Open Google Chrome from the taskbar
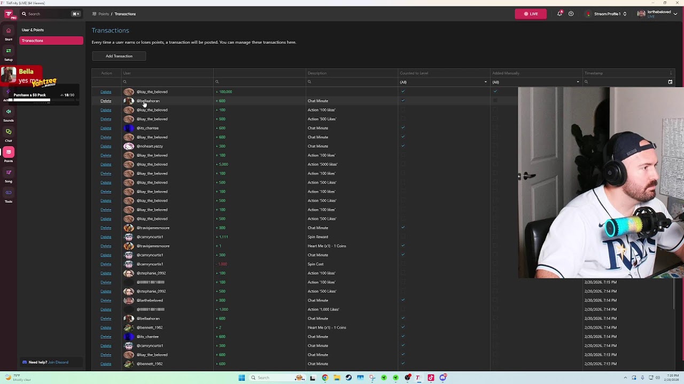The width and height of the screenshot is (684, 384). [325, 378]
